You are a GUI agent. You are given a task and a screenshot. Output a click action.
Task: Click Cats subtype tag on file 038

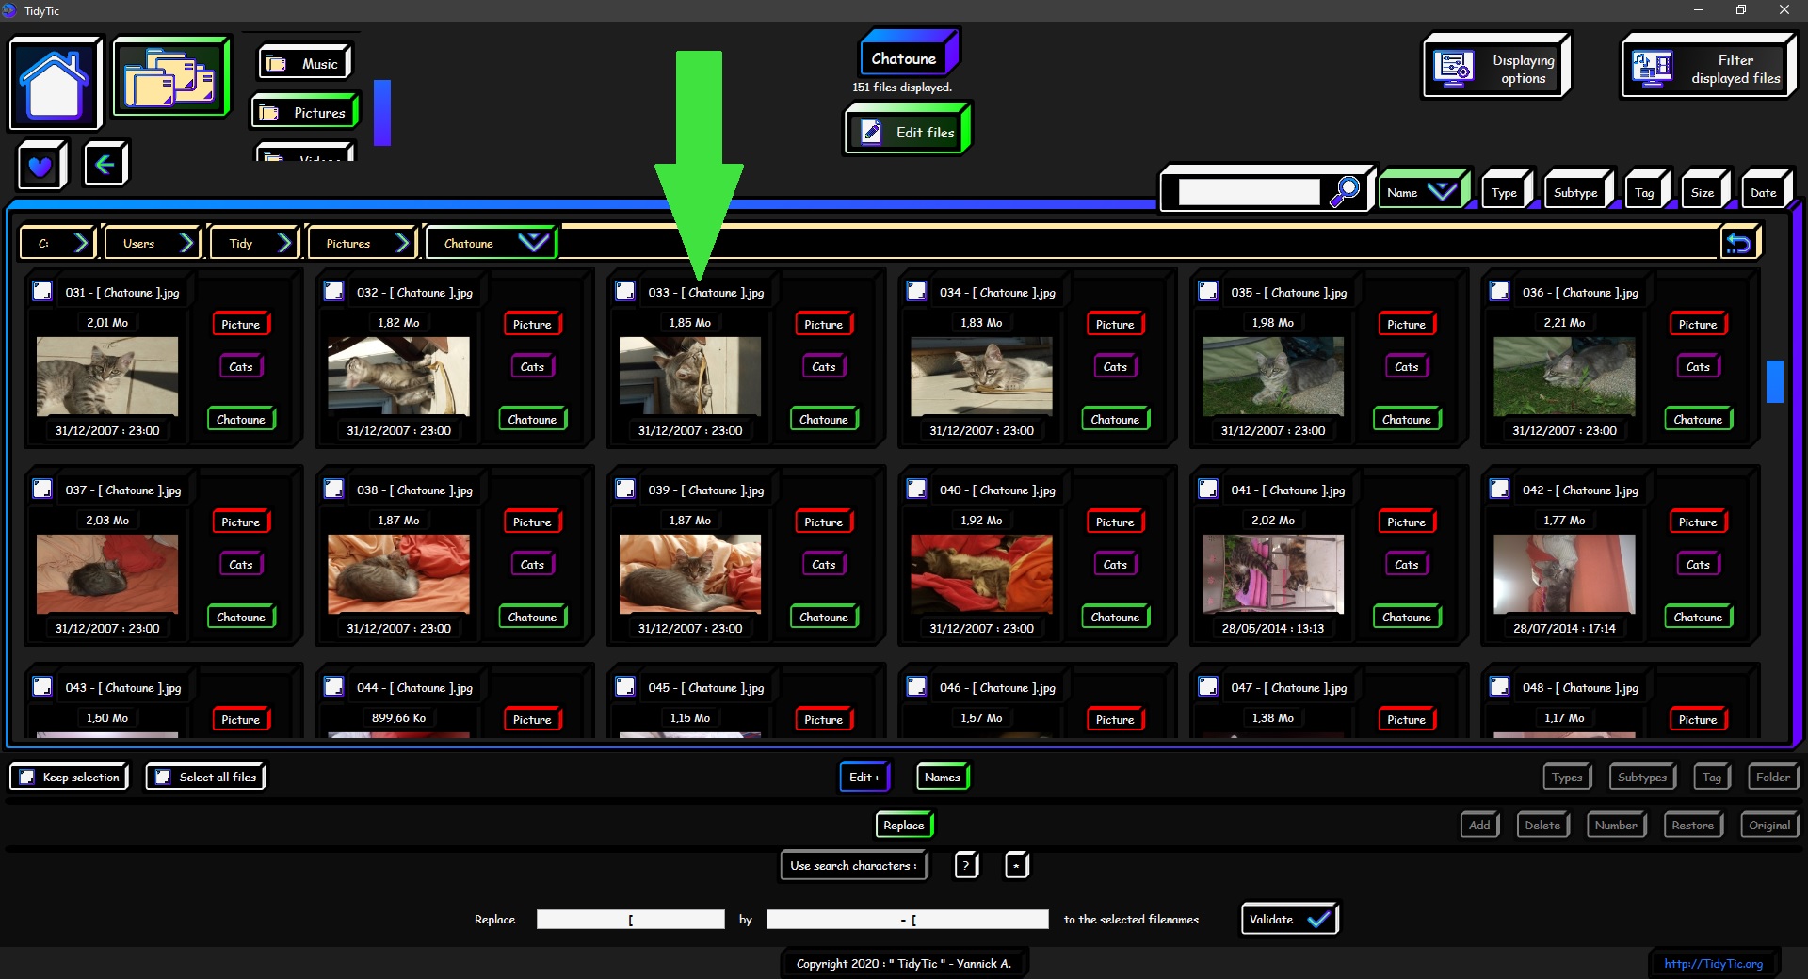tap(532, 564)
